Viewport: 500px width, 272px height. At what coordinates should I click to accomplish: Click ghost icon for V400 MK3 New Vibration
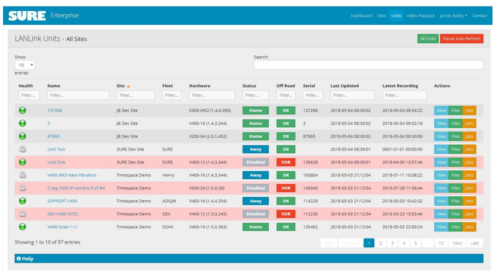[x=23, y=175]
